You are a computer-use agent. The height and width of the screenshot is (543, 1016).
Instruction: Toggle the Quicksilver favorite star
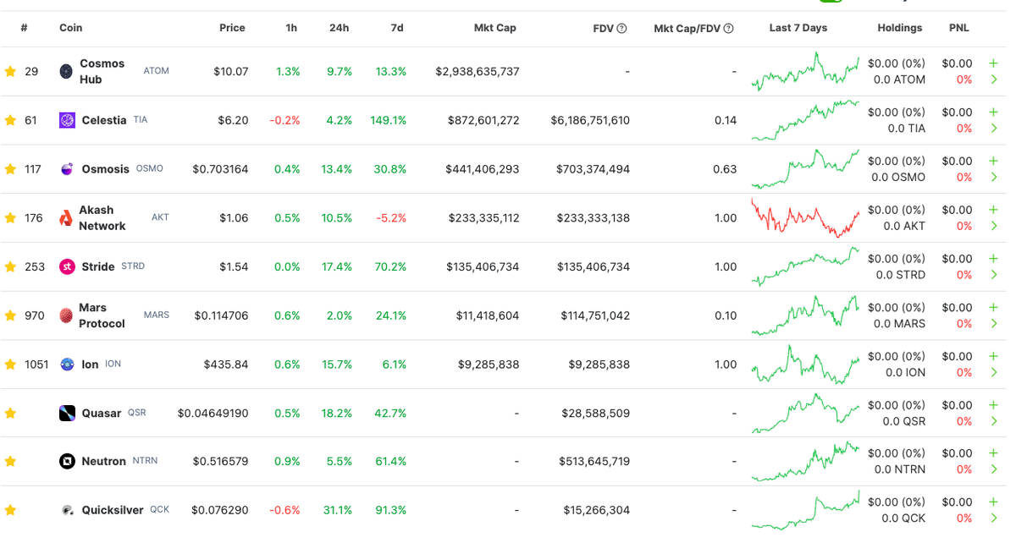click(10, 511)
